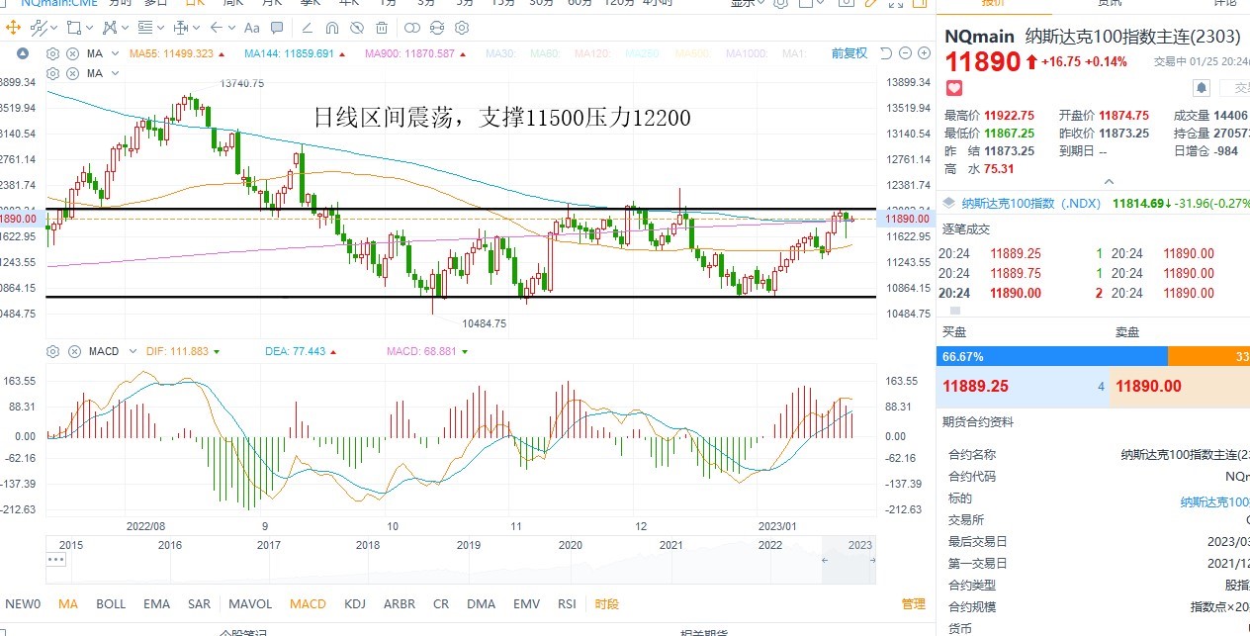Select the RSI indicator tab
Image resolution: width=1250 pixels, height=636 pixels.
(x=567, y=603)
